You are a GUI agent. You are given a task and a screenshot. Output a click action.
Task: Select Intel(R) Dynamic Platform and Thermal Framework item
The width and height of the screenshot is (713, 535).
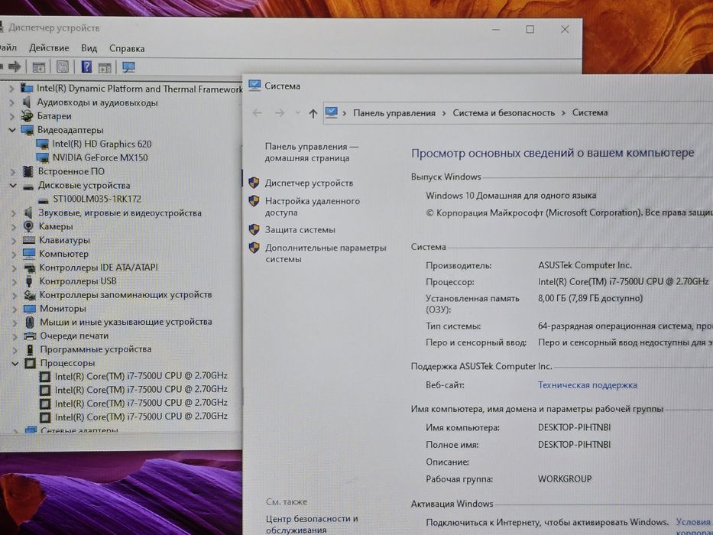tap(139, 89)
